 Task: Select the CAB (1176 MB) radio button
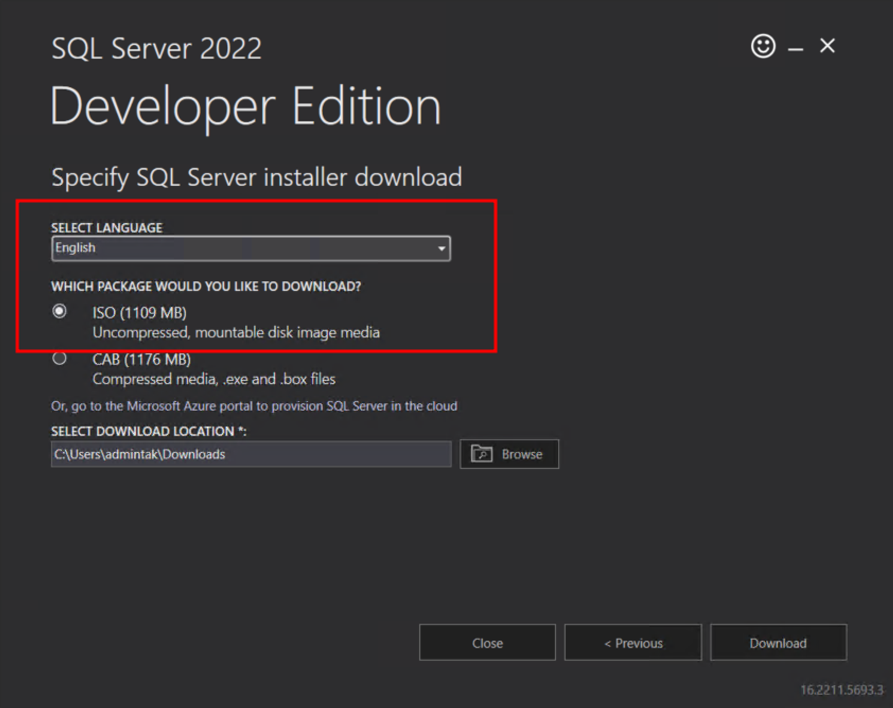point(60,358)
